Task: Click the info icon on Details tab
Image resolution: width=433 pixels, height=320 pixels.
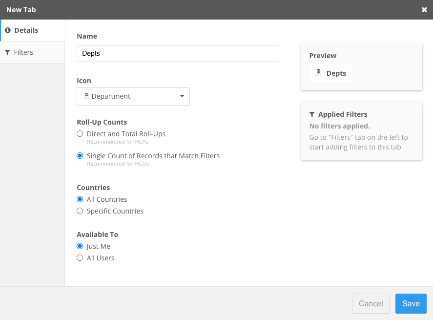Action: pyautogui.click(x=8, y=30)
